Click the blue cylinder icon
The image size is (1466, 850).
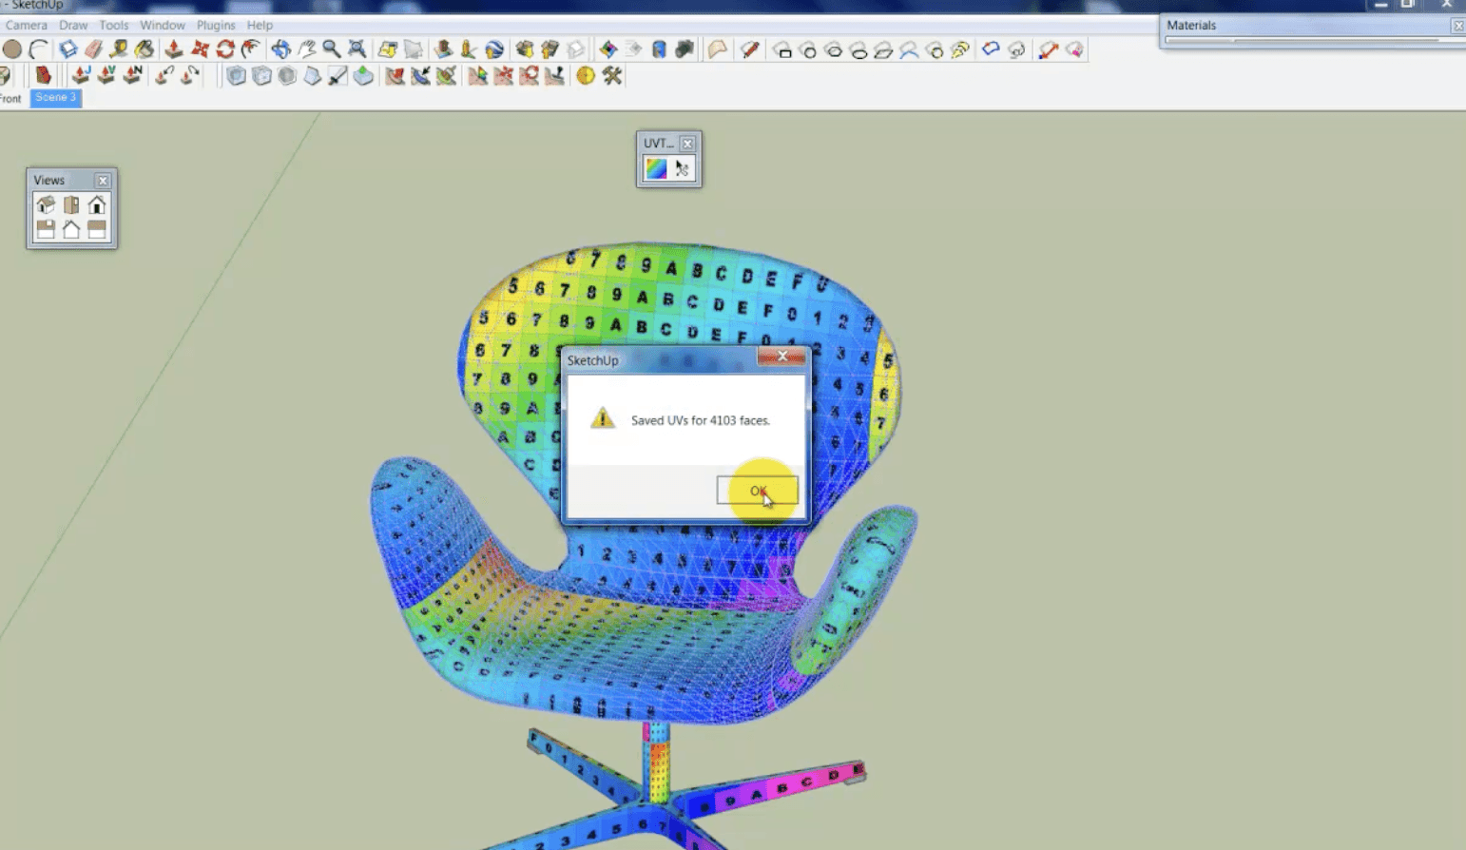659,49
